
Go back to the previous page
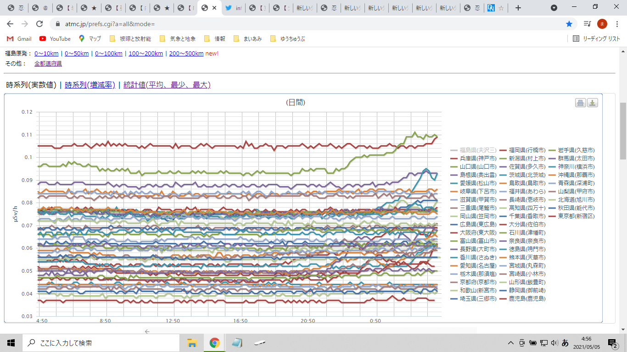(10, 24)
